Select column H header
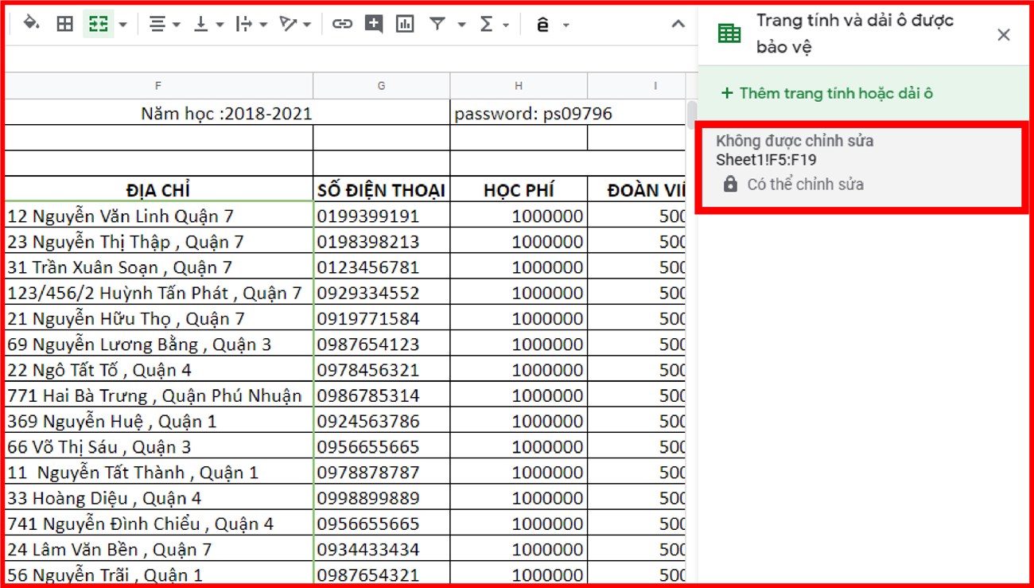 519,86
